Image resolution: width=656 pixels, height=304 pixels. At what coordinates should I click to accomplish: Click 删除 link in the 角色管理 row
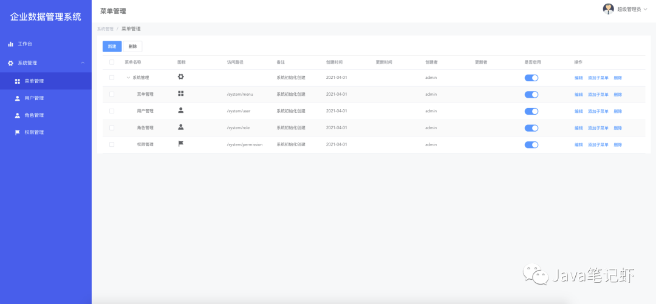point(618,128)
